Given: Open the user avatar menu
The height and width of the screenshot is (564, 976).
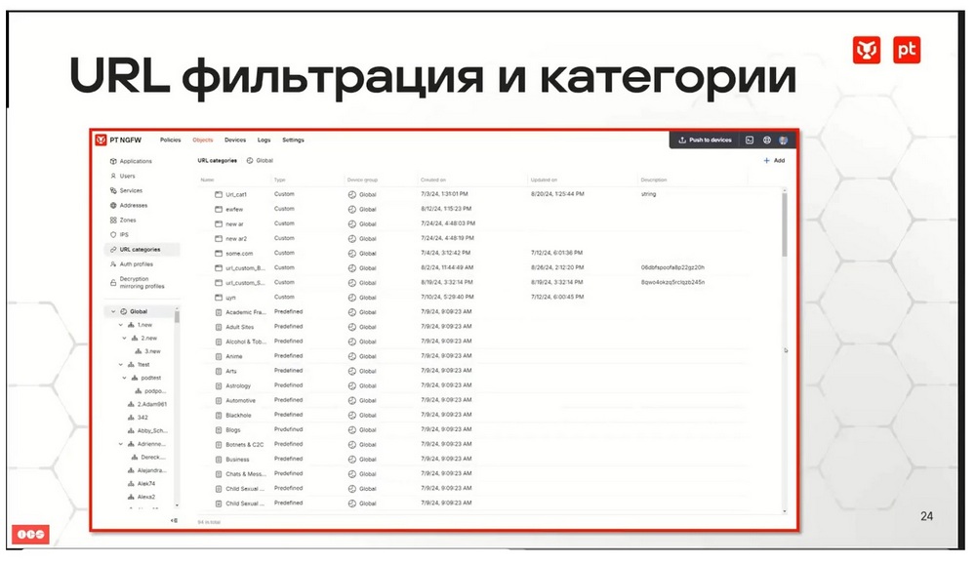Looking at the screenshot, I should pos(784,141).
